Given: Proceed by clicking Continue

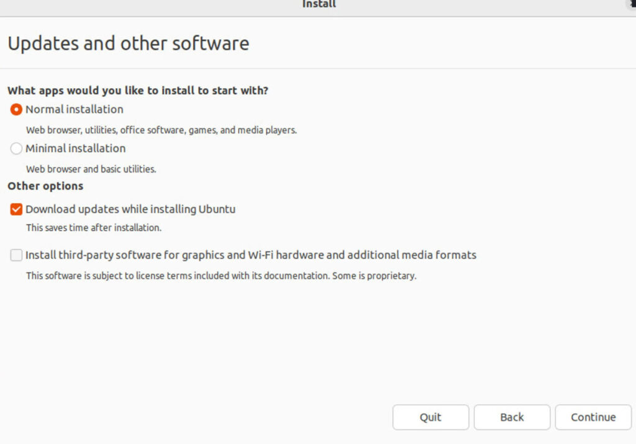Looking at the screenshot, I should click(x=593, y=417).
